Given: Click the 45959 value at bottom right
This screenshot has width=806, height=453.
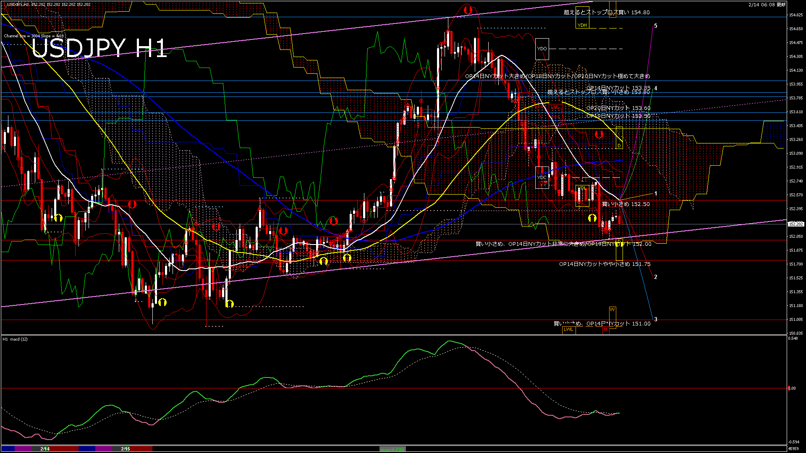Looking at the screenshot, I should pyautogui.click(x=793, y=449).
